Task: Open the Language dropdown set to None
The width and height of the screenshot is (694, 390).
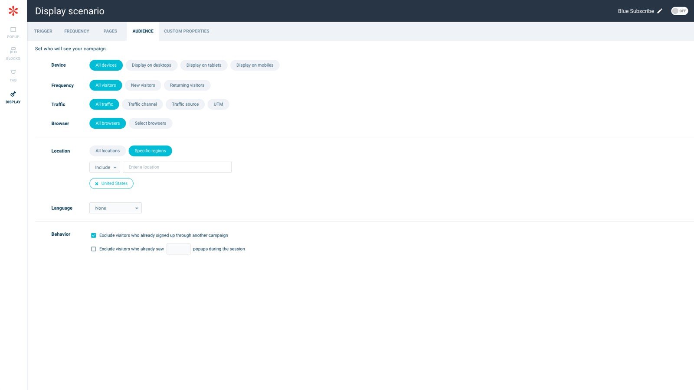Action: click(x=115, y=208)
